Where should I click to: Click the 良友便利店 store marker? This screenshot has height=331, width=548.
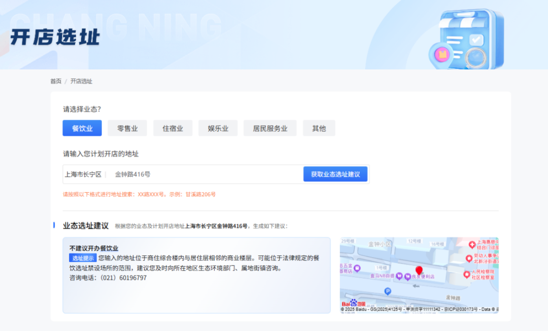(407, 276)
